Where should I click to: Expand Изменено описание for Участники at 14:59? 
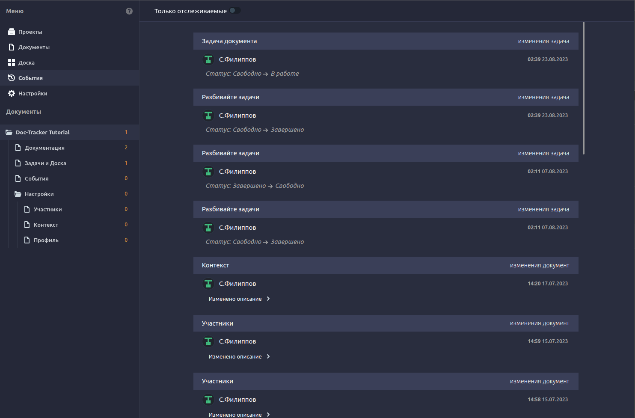click(239, 357)
